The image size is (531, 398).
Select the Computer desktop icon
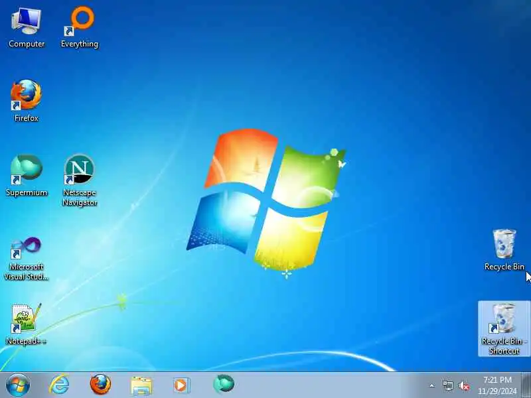27,27
